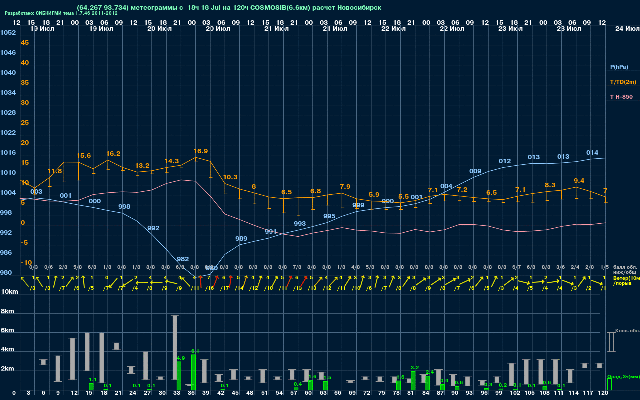Click the temperature value 15.6
The width and height of the screenshot is (640, 400).
point(84,156)
